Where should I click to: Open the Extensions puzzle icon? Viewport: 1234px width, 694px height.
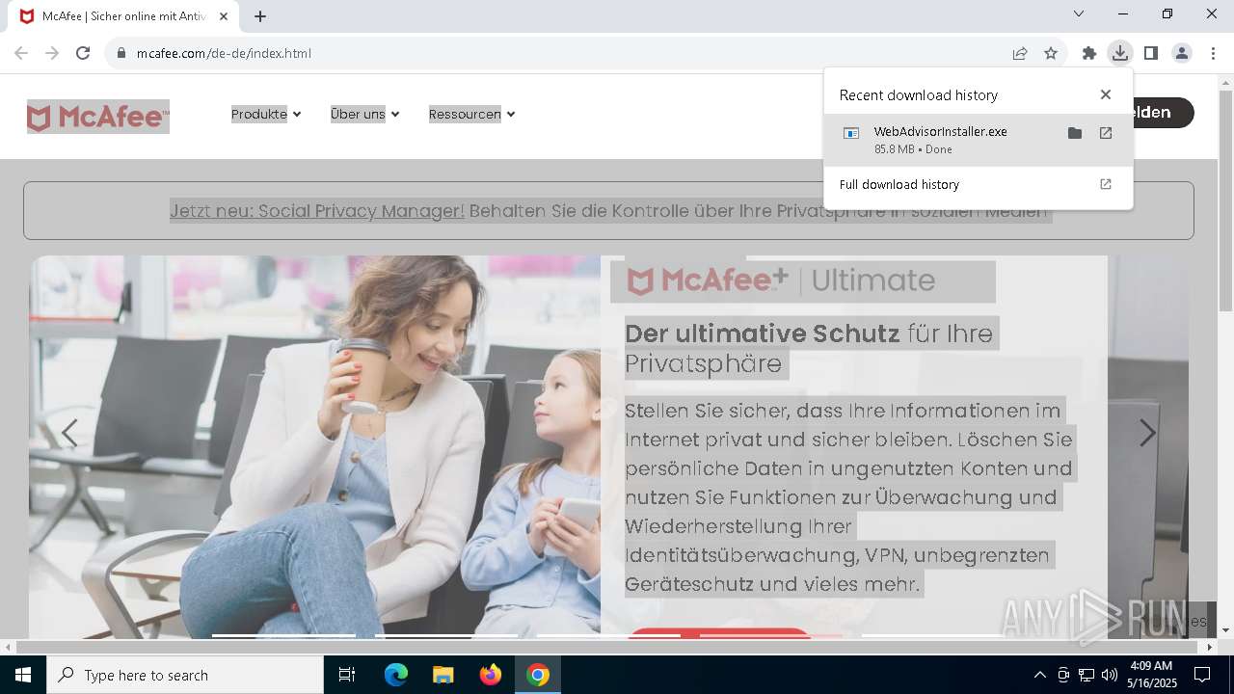[1089, 53]
